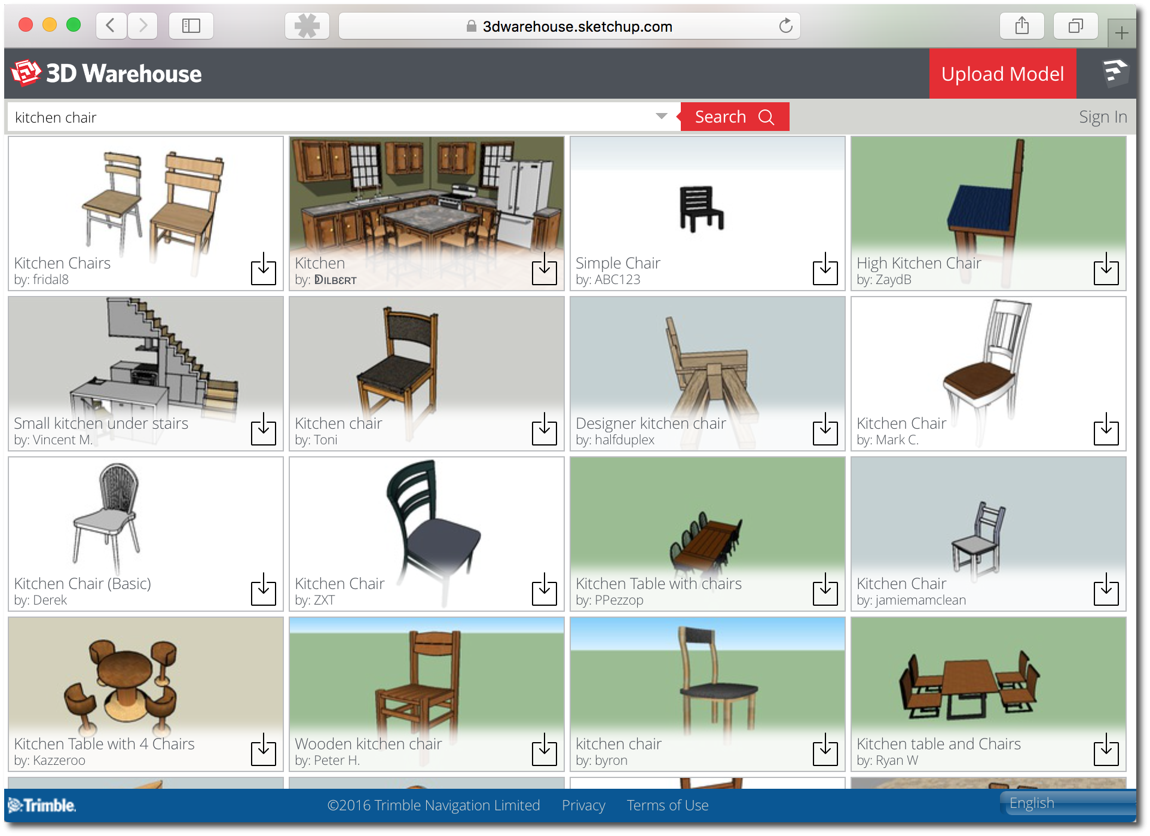The image size is (1150, 836).
Task: Click the 3D Warehouse logo
Action: [106, 74]
